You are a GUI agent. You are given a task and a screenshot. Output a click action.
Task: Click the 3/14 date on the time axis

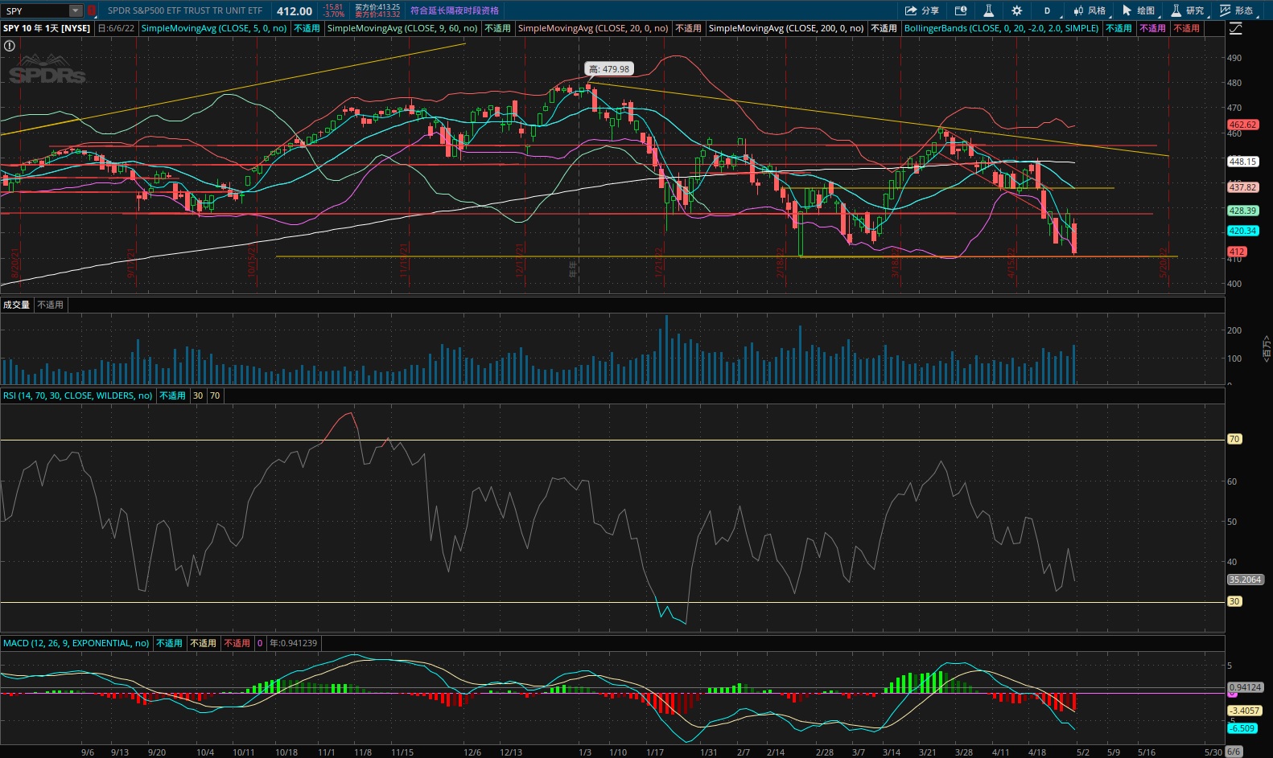pyautogui.click(x=892, y=752)
